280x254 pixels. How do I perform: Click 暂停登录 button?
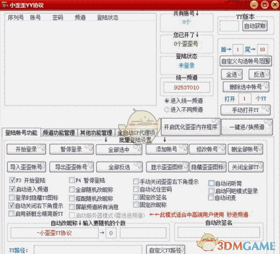(x=72, y=149)
